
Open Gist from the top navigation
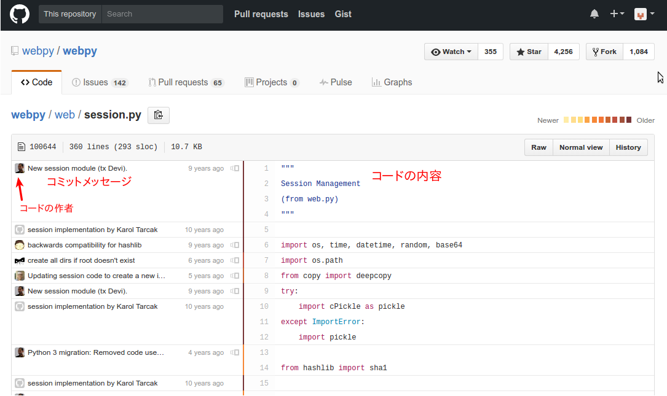pos(343,14)
